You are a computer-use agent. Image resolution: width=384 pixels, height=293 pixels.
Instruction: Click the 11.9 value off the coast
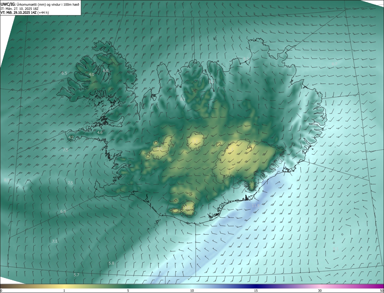point(256,206)
